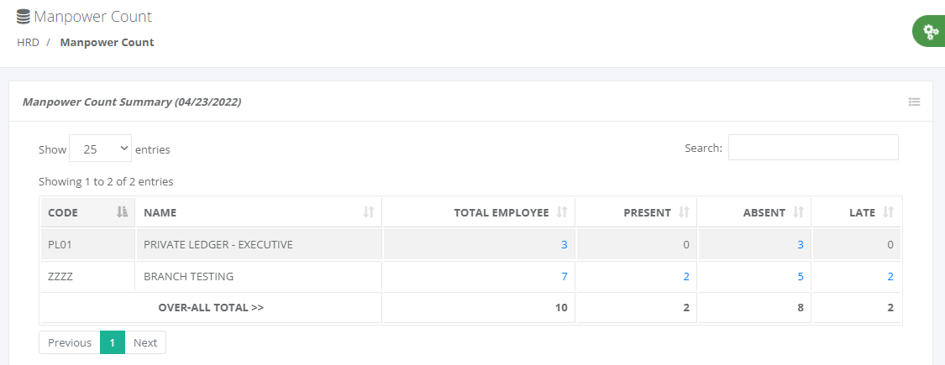Sort by NAME column arrows icon

(368, 213)
